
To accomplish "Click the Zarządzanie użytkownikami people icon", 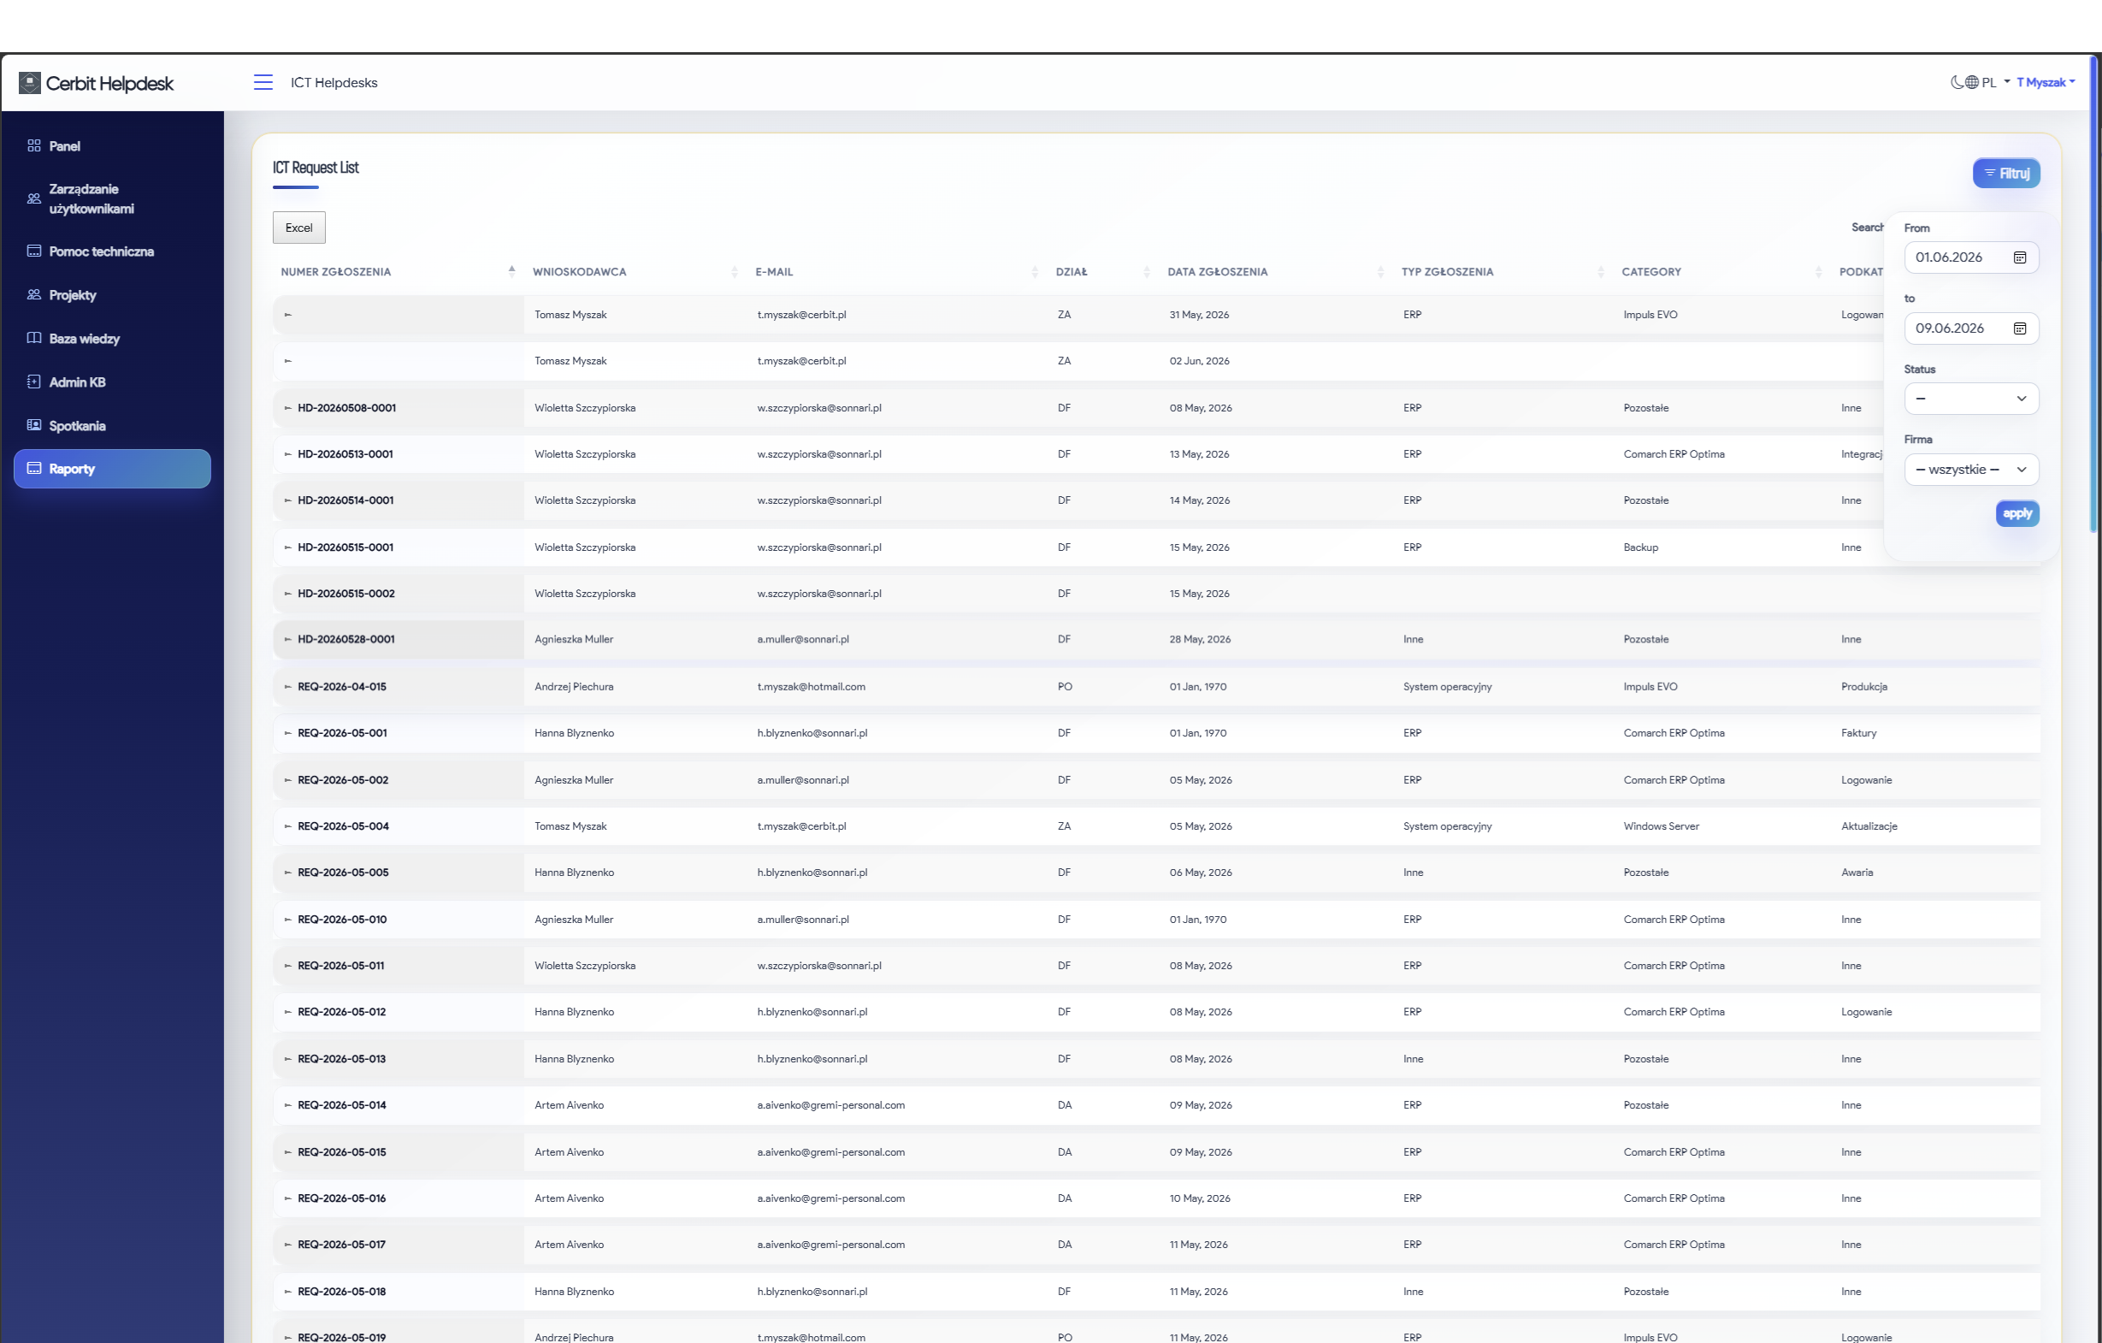I will point(34,198).
